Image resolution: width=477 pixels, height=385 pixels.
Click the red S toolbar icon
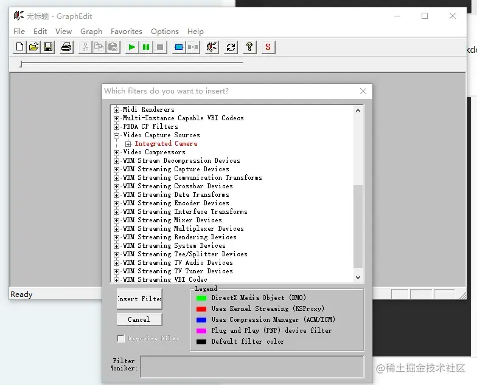click(268, 47)
